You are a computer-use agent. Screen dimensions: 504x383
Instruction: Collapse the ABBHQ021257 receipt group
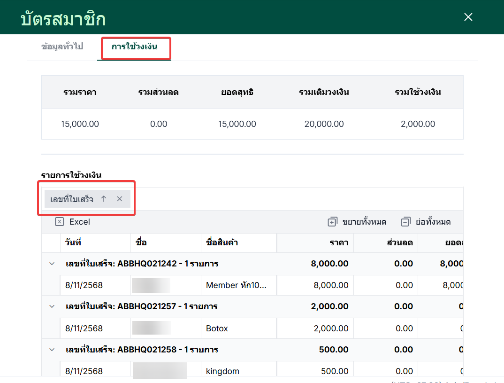(x=52, y=306)
